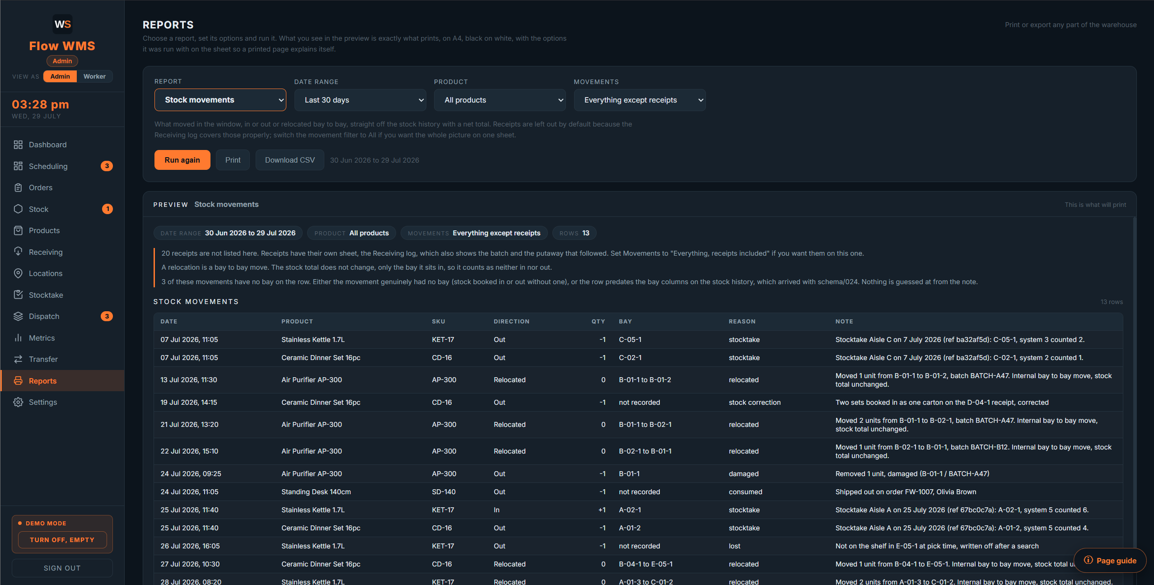The height and width of the screenshot is (585, 1154).
Task: Click the 03:28 pm clock
Action: pos(40,104)
